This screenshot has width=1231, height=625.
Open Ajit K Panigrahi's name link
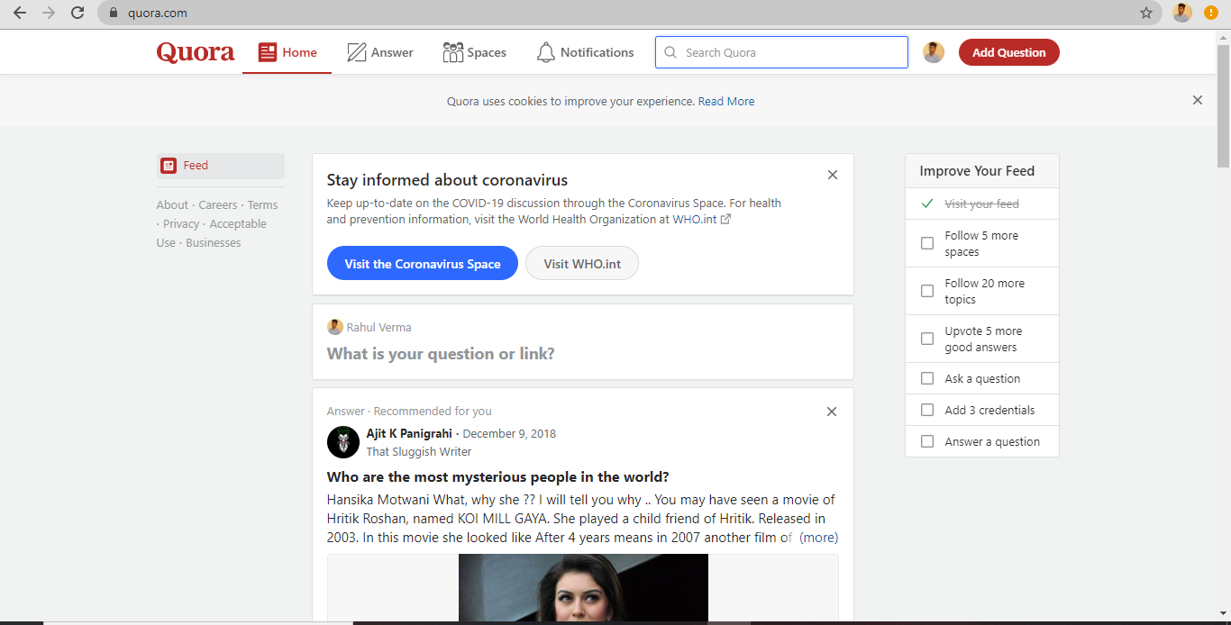pyautogui.click(x=409, y=433)
